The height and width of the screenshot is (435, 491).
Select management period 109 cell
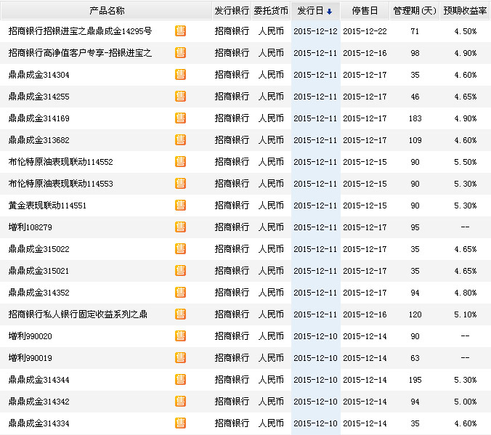point(415,140)
